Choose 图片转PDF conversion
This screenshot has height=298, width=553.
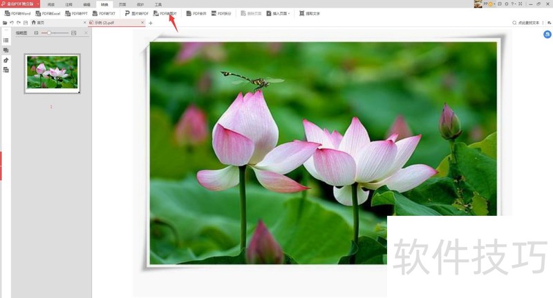[x=137, y=13]
